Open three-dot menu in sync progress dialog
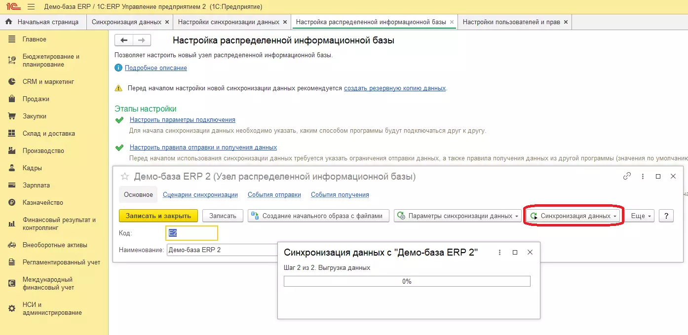 [x=500, y=252]
